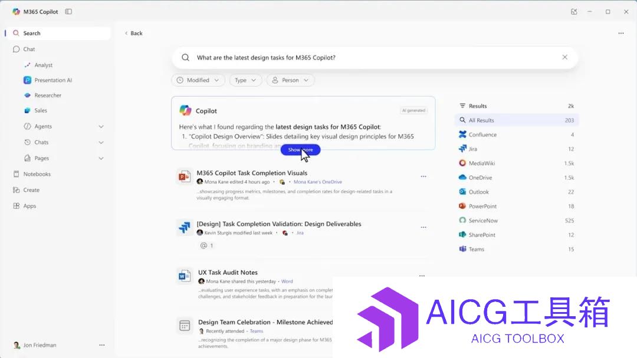Click the PowerPoint file icon of Task Completion Visuals

(185, 177)
